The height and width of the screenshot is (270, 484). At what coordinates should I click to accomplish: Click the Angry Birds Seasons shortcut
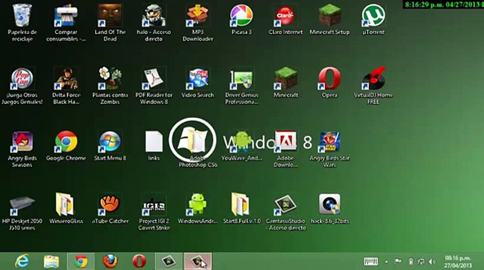point(22,149)
